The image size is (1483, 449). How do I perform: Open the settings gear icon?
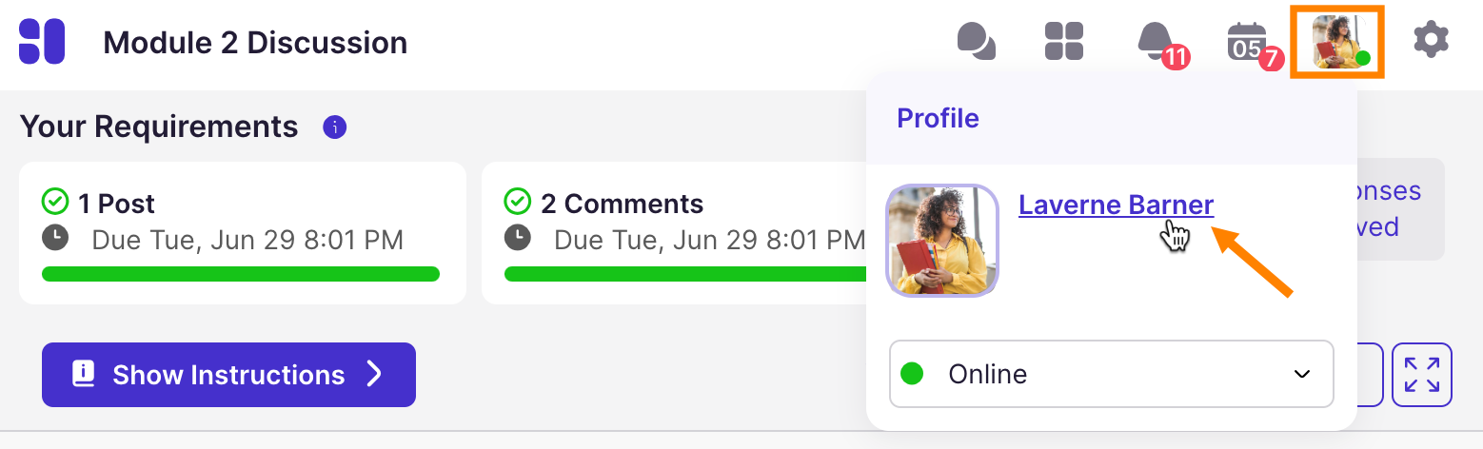click(x=1431, y=41)
